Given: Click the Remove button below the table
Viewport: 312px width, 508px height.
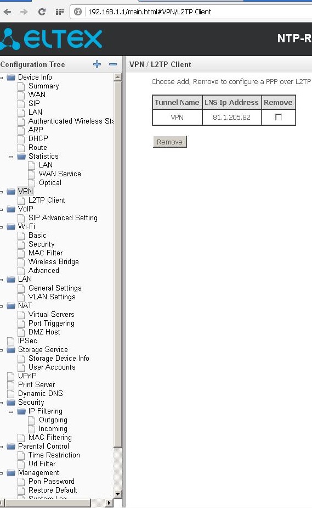Looking at the screenshot, I should point(170,142).
